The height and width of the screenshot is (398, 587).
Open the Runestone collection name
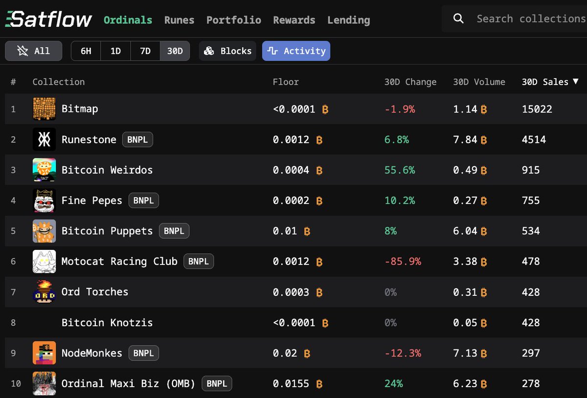[x=89, y=139]
